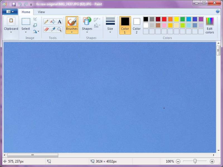Open the Shapes gallery
223x167 pixels.
pyautogui.click(x=87, y=25)
